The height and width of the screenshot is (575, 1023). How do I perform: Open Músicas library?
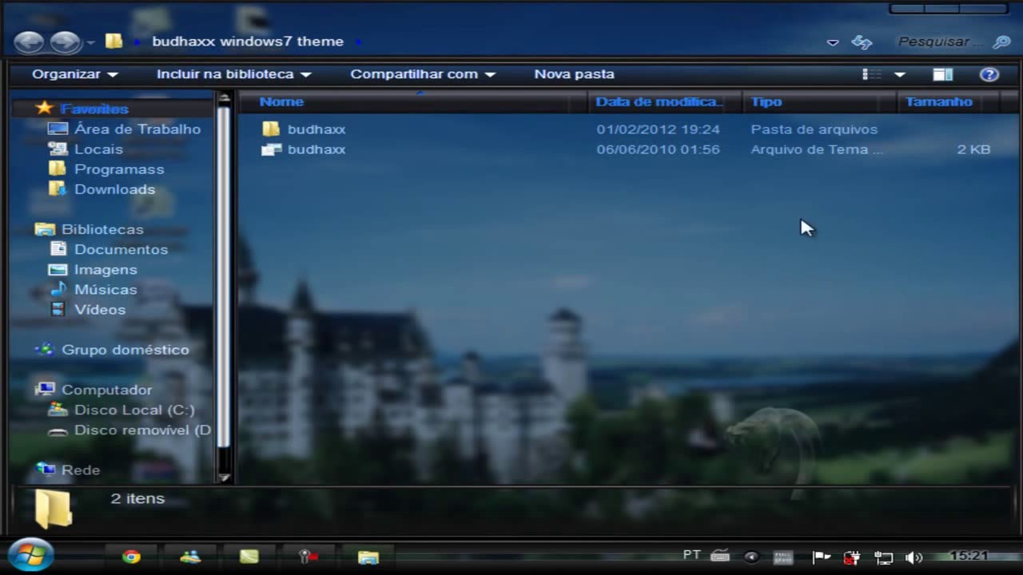[x=105, y=289]
